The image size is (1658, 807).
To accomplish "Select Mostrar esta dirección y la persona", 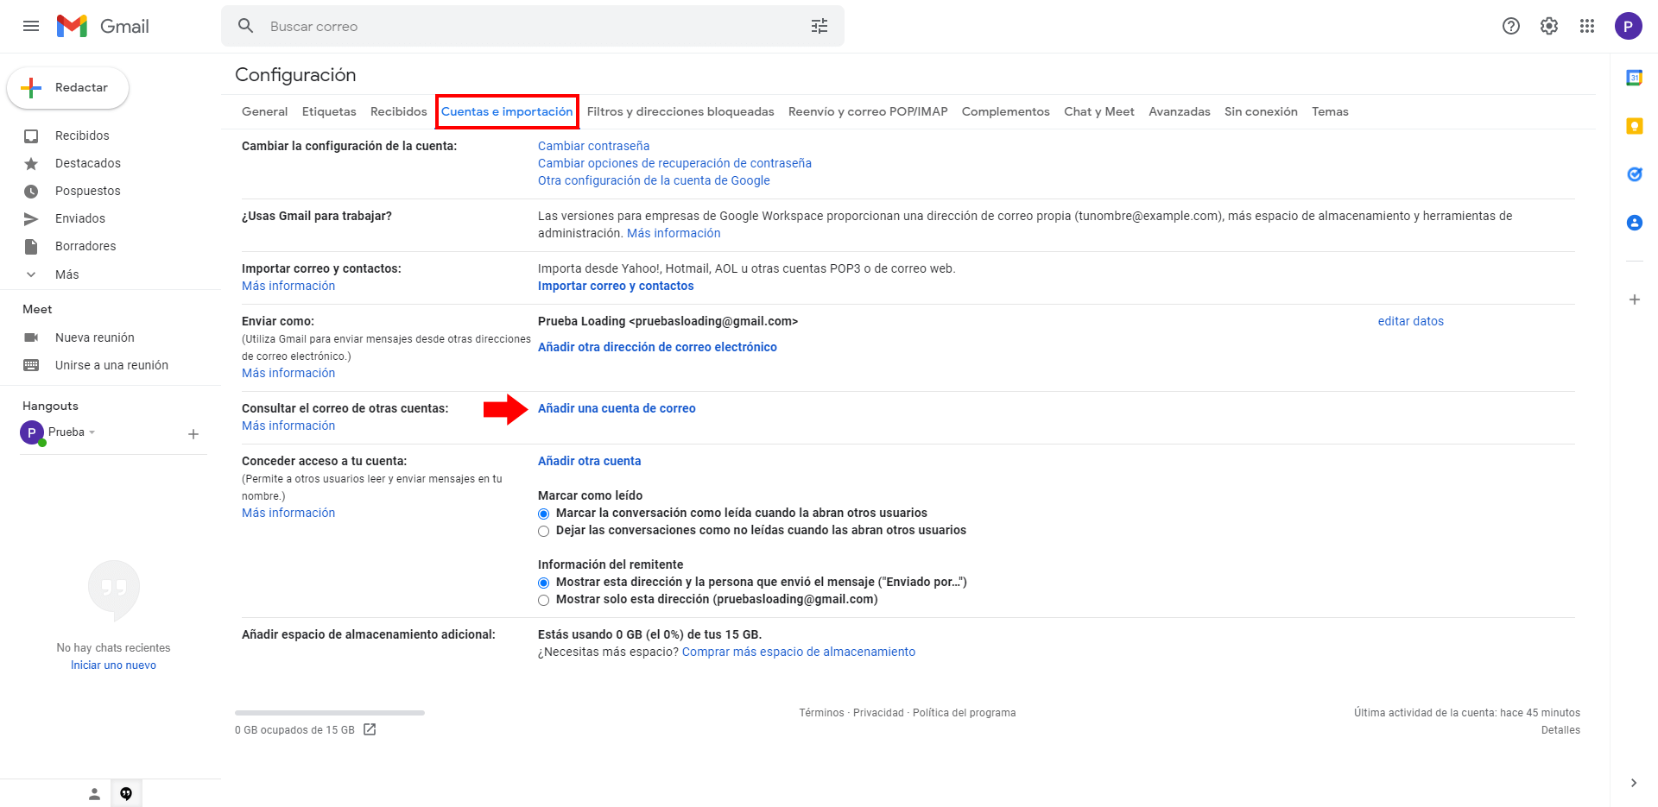I will [544, 583].
